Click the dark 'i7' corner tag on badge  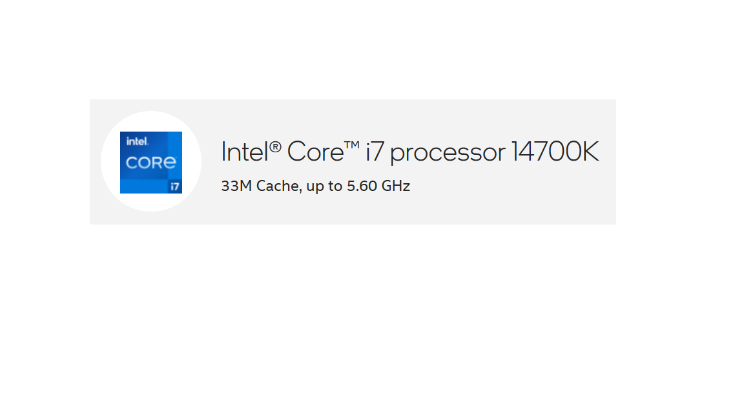(x=175, y=186)
